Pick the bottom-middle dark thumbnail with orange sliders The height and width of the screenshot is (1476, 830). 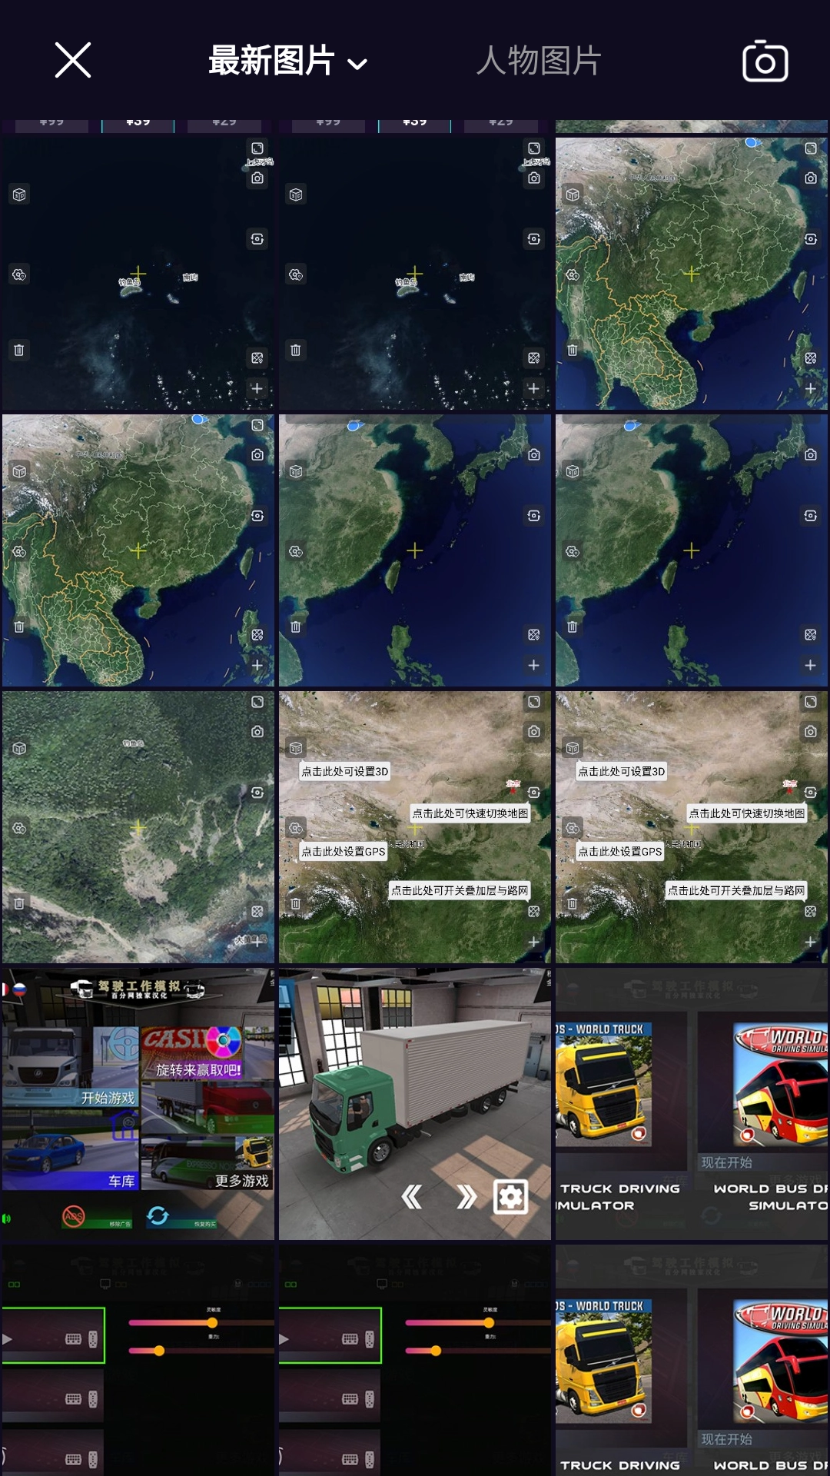coord(414,1361)
